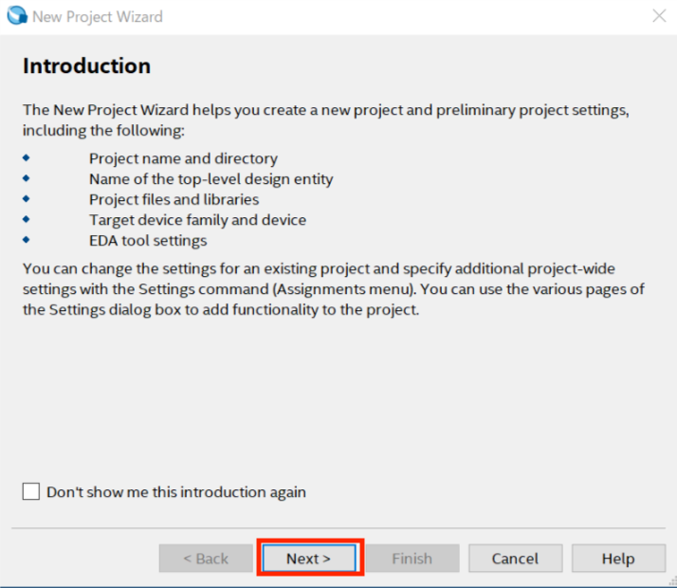Screen dimensions: 677x588
Task: Click the Quartus icon in the title bar
Action: click(17, 16)
